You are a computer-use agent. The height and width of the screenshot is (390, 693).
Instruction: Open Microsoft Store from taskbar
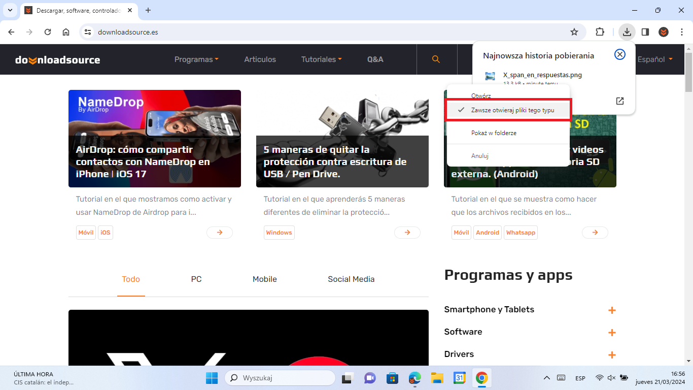pyautogui.click(x=392, y=378)
